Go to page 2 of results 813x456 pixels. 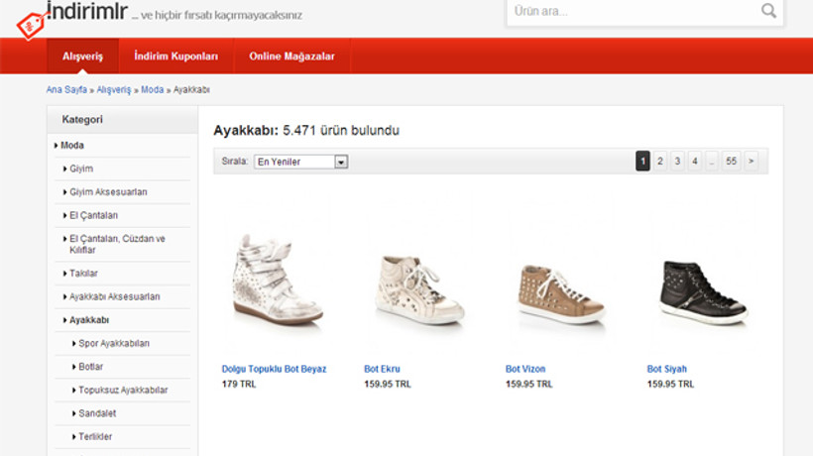pyautogui.click(x=659, y=161)
